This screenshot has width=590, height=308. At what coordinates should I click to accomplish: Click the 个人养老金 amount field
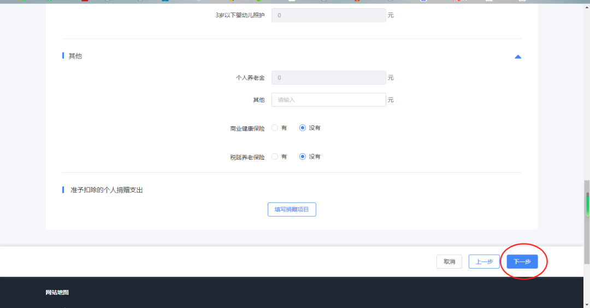tap(328, 78)
